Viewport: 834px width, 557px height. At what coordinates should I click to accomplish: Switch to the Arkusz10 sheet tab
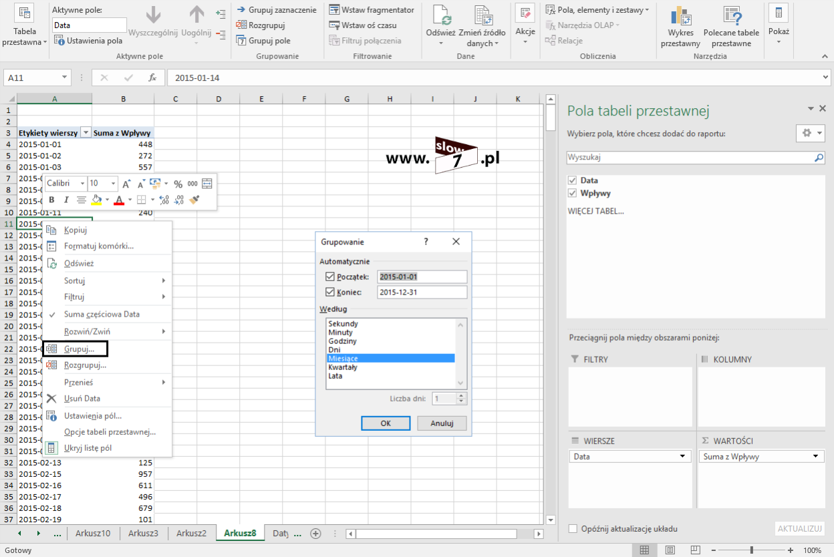pyautogui.click(x=93, y=533)
